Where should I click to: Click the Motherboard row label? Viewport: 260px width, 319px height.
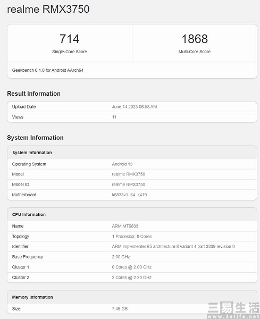pyautogui.click(x=24, y=195)
